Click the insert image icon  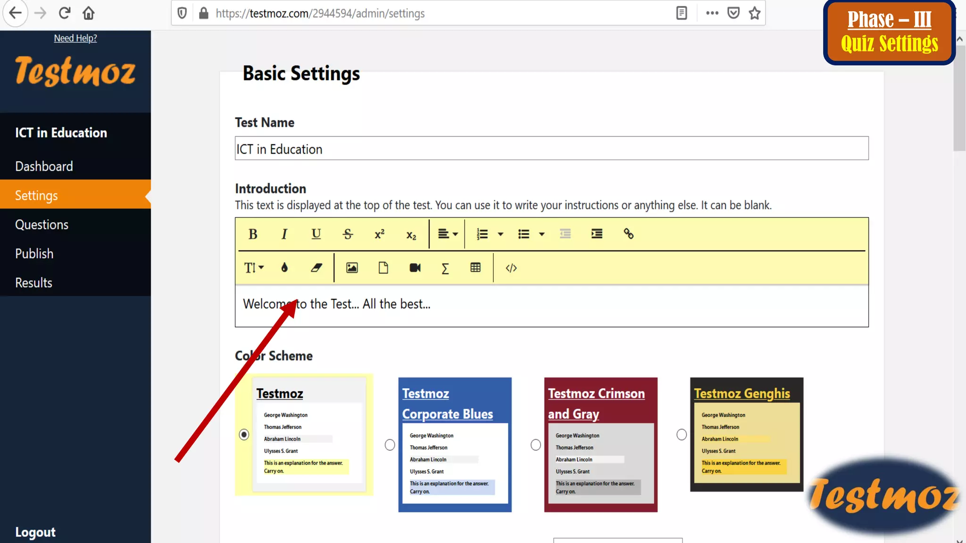point(352,268)
